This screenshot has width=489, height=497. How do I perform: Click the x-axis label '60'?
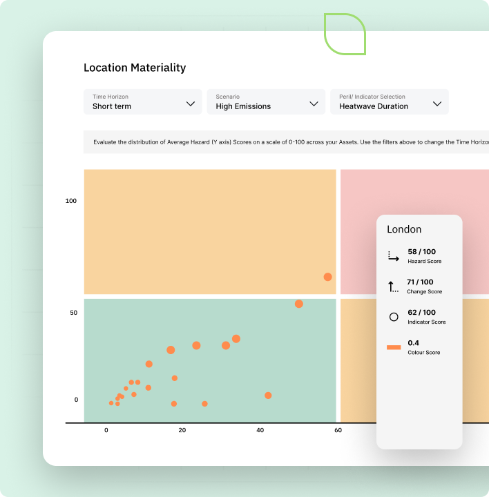coord(338,430)
